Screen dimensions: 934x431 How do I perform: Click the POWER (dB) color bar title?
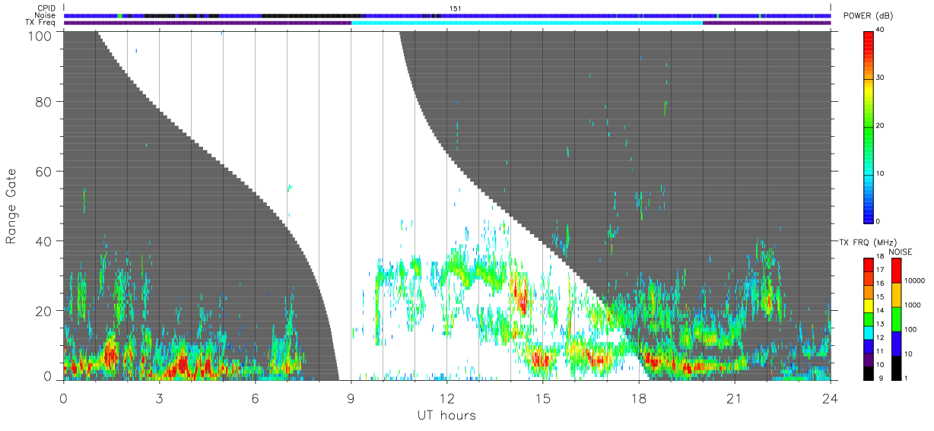point(866,15)
